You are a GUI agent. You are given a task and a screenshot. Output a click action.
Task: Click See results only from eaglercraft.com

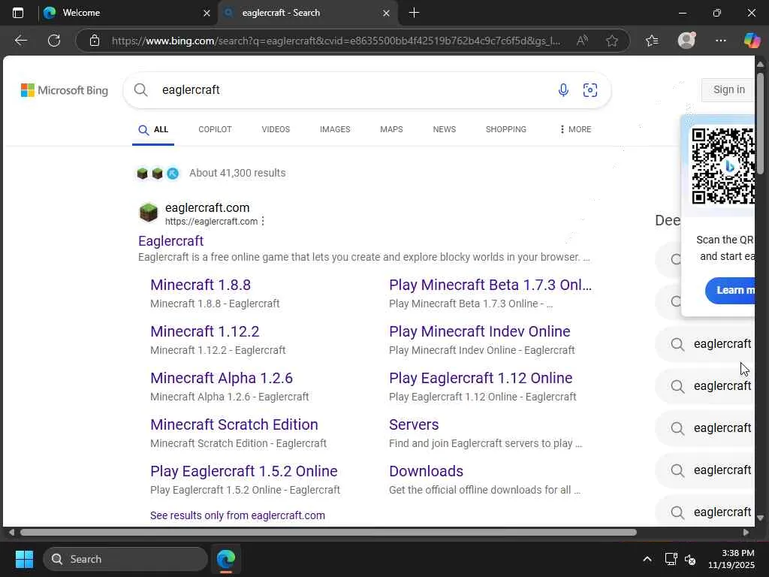click(x=237, y=515)
